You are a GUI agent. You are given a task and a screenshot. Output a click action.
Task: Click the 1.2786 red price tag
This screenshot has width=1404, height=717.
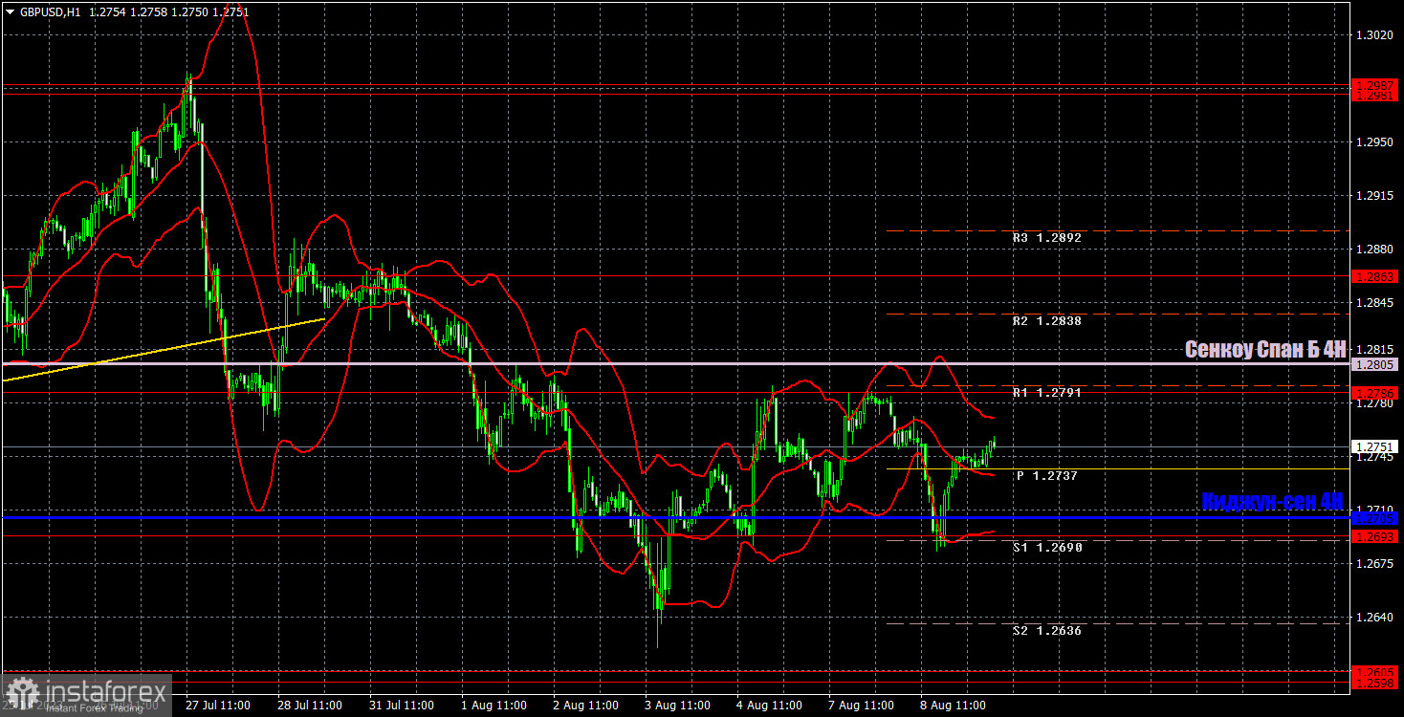click(1375, 393)
